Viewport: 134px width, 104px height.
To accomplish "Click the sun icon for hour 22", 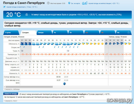I will tap(102, 44).
